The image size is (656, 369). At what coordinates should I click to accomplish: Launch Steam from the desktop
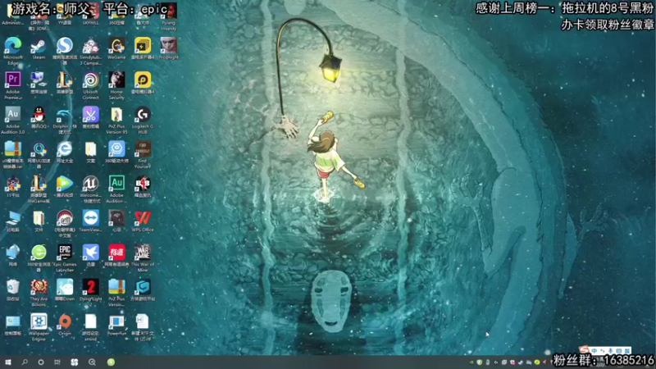[x=39, y=45]
